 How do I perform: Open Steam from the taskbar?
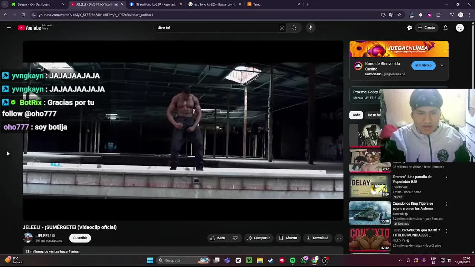[271, 260]
